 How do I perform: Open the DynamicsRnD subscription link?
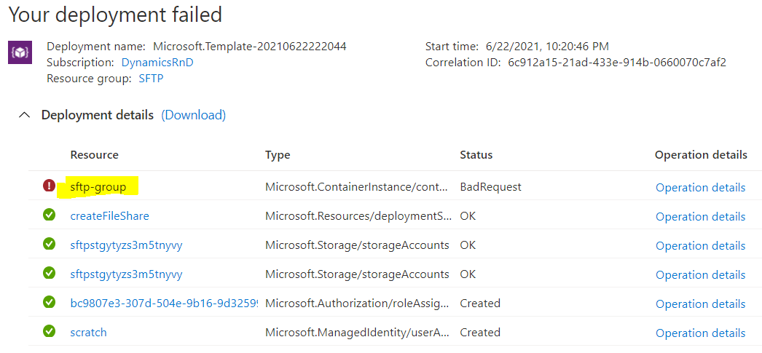[157, 63]
